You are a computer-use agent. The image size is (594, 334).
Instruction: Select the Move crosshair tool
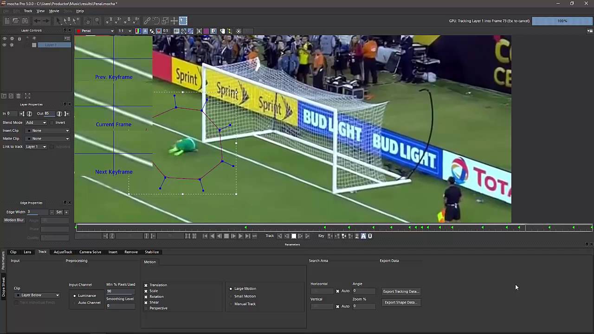point(174,21)
